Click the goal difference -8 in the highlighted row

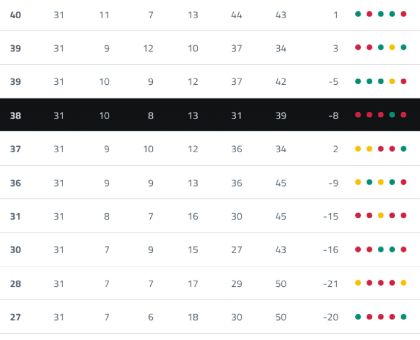[x=332, y=116]
